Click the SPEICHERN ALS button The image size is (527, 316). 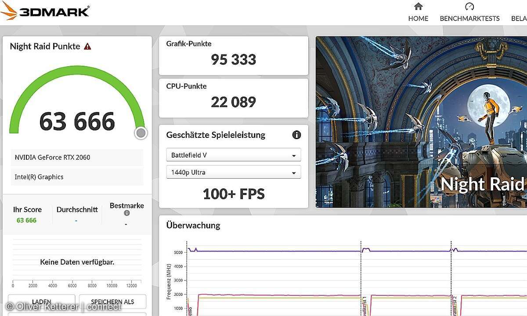click(112, 302)
